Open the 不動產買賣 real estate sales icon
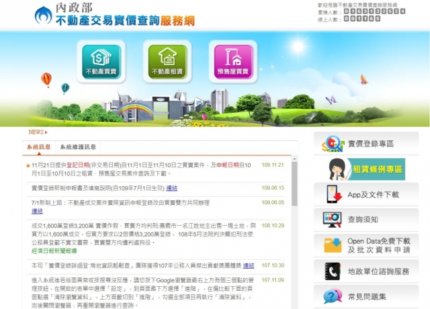 (101, 62)
